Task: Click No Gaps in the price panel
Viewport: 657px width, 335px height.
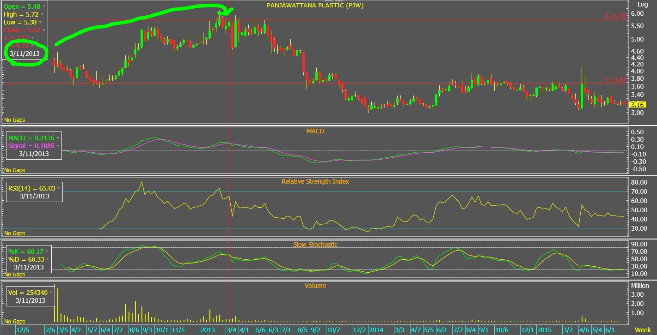Action: pos(14,120)
